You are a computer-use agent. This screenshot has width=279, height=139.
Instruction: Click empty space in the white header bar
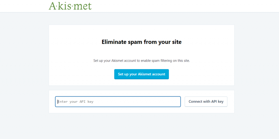coord(177,6)
